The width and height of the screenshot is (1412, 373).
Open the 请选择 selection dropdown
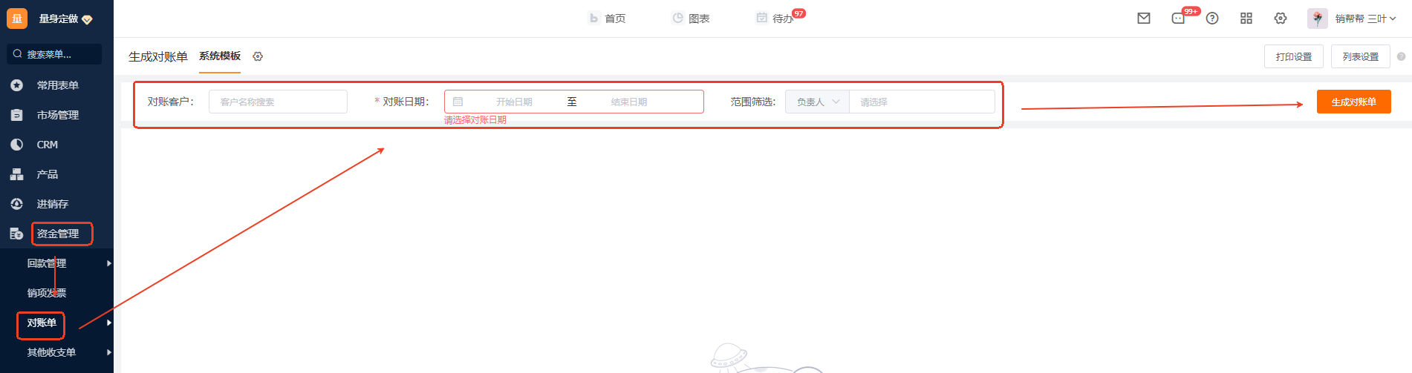[x=922, y=102]
